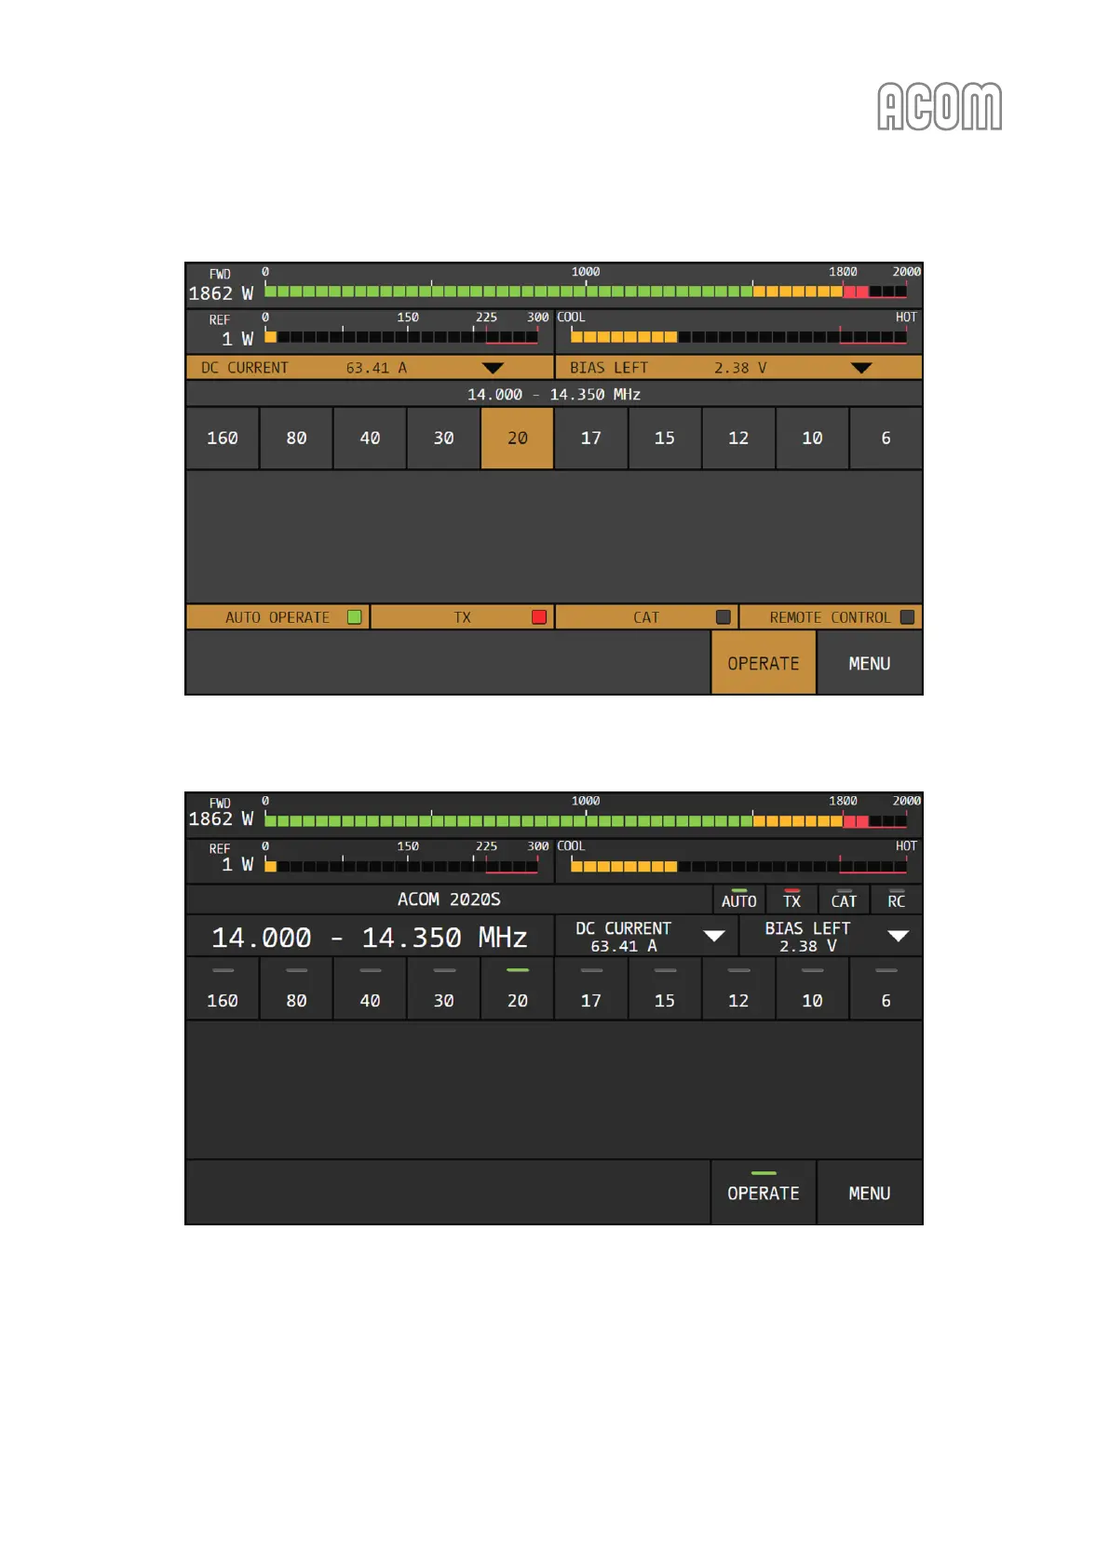Screen dimensions: 1109x1568
Task: Click the COOL-HOT temperature bar in upper screen
Action: pyautogui.click(x=738, y=337)
